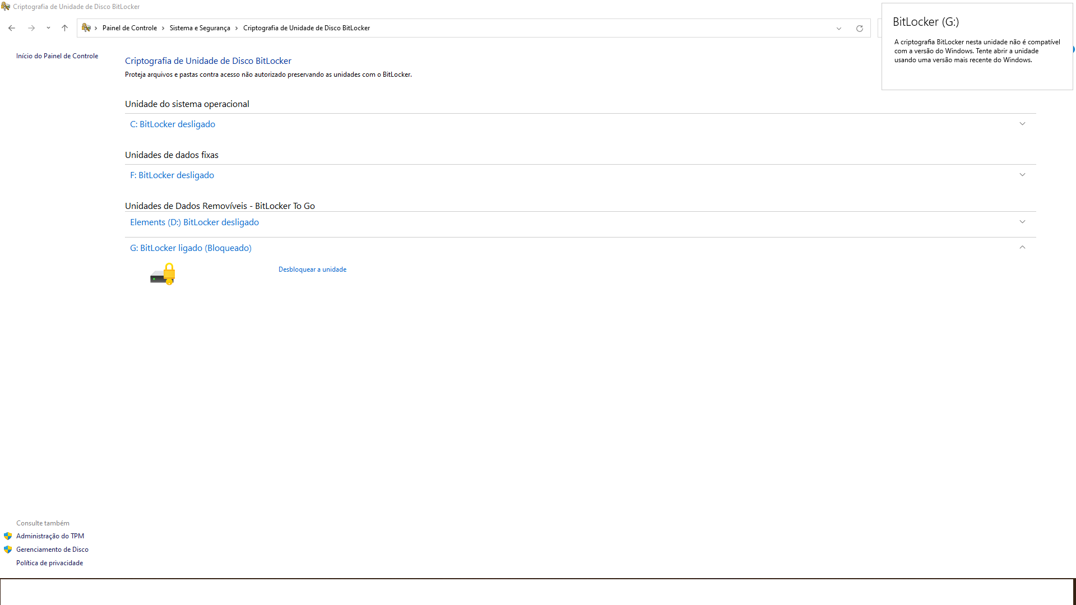The width and height of the screenshot is (1076, 605).
Task: Click shield icon beside Administração do TPM
Action: point(8,536)
